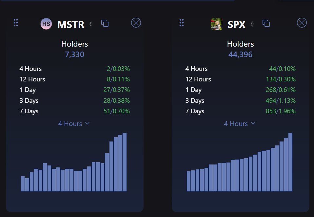Click the Holders heading on MSTR card

pos(75,44)
